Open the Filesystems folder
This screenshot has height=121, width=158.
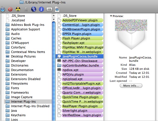click(x=28, y=84)
